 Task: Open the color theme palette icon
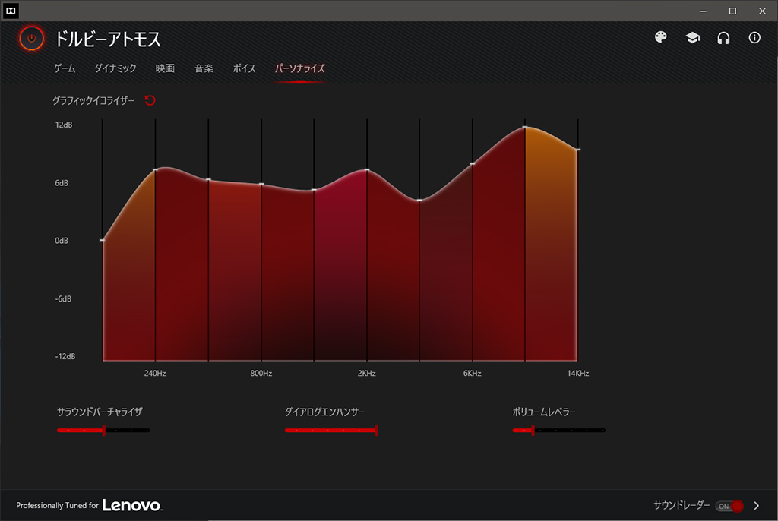point(660,38)
